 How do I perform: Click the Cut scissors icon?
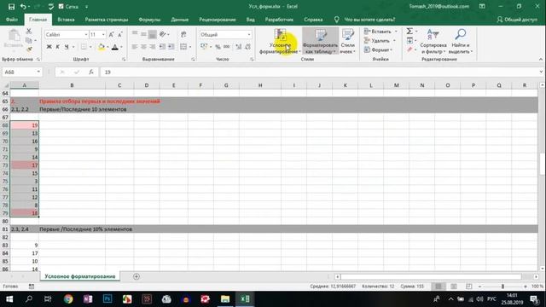(x=29, y=32)
